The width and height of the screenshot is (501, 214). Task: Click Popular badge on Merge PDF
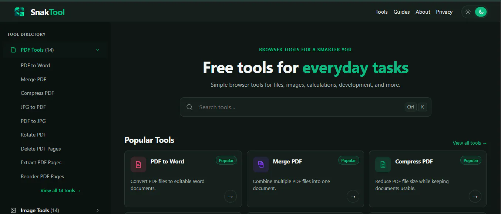[349, 160]
